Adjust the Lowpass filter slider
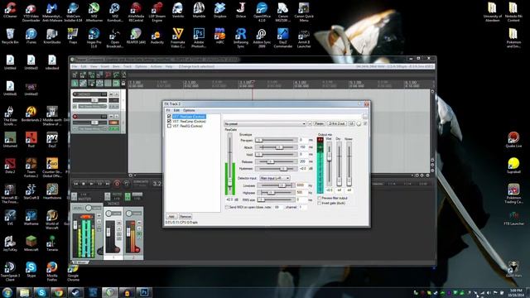530x298 pixels. (276, 185)
